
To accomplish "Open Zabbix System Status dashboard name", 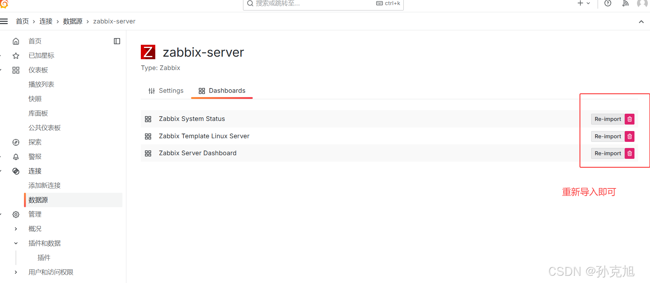I will pyautogui.click(x=192, y=119).
